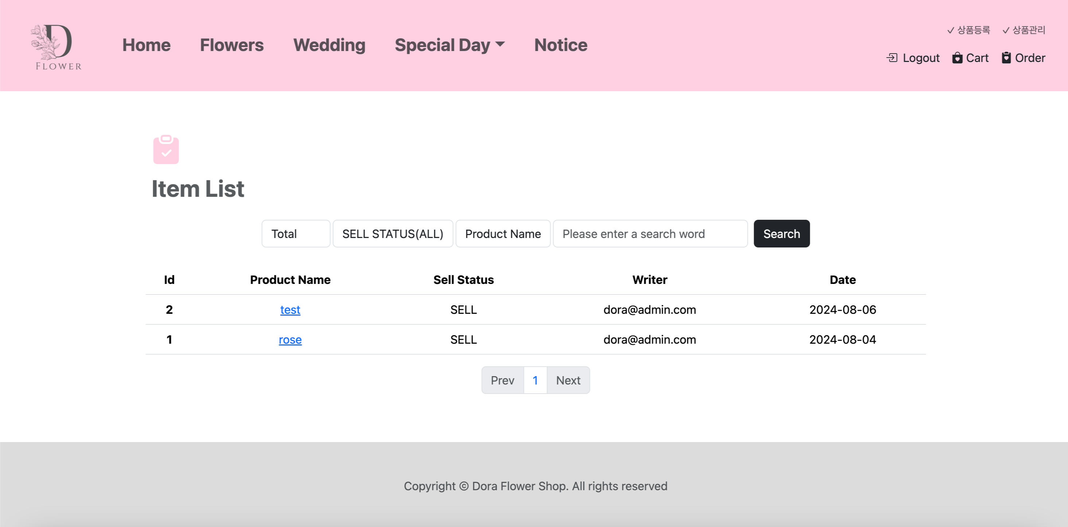This screenshot has height=527, width=1068.
Task: Click the Cart bag icon
Action: pyautogui.click(x=957, y=58)
